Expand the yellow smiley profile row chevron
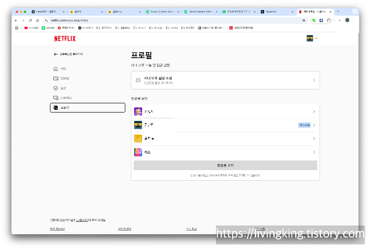Image resolution: width=370 pixels, height=249 pixels. click(314, 139)
